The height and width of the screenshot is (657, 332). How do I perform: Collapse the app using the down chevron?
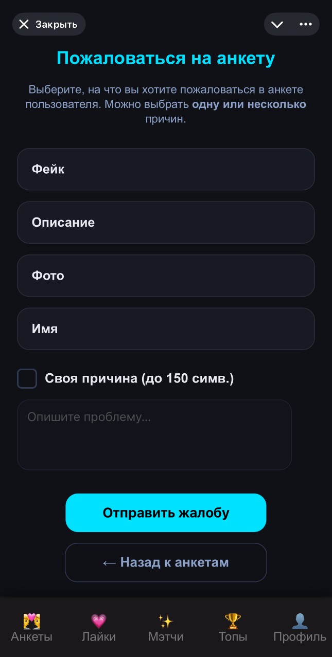tap(277, 24)
